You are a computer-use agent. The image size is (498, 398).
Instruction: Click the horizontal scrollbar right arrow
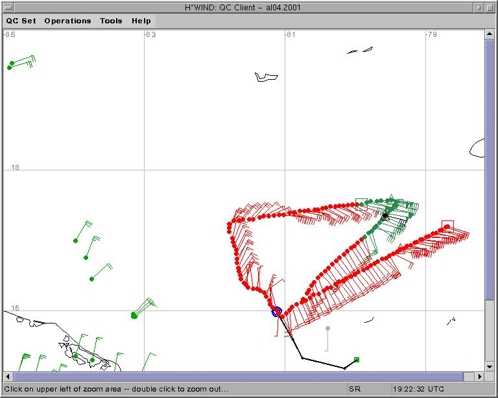tap(480, 377)
